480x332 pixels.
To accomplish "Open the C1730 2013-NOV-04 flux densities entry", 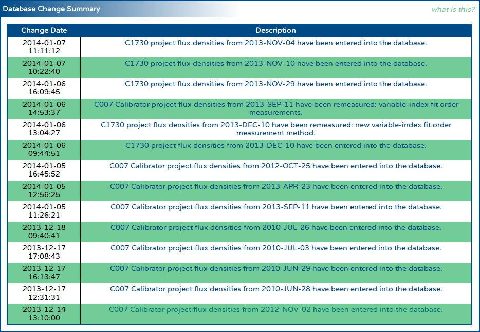I will [x=275, y=43].
